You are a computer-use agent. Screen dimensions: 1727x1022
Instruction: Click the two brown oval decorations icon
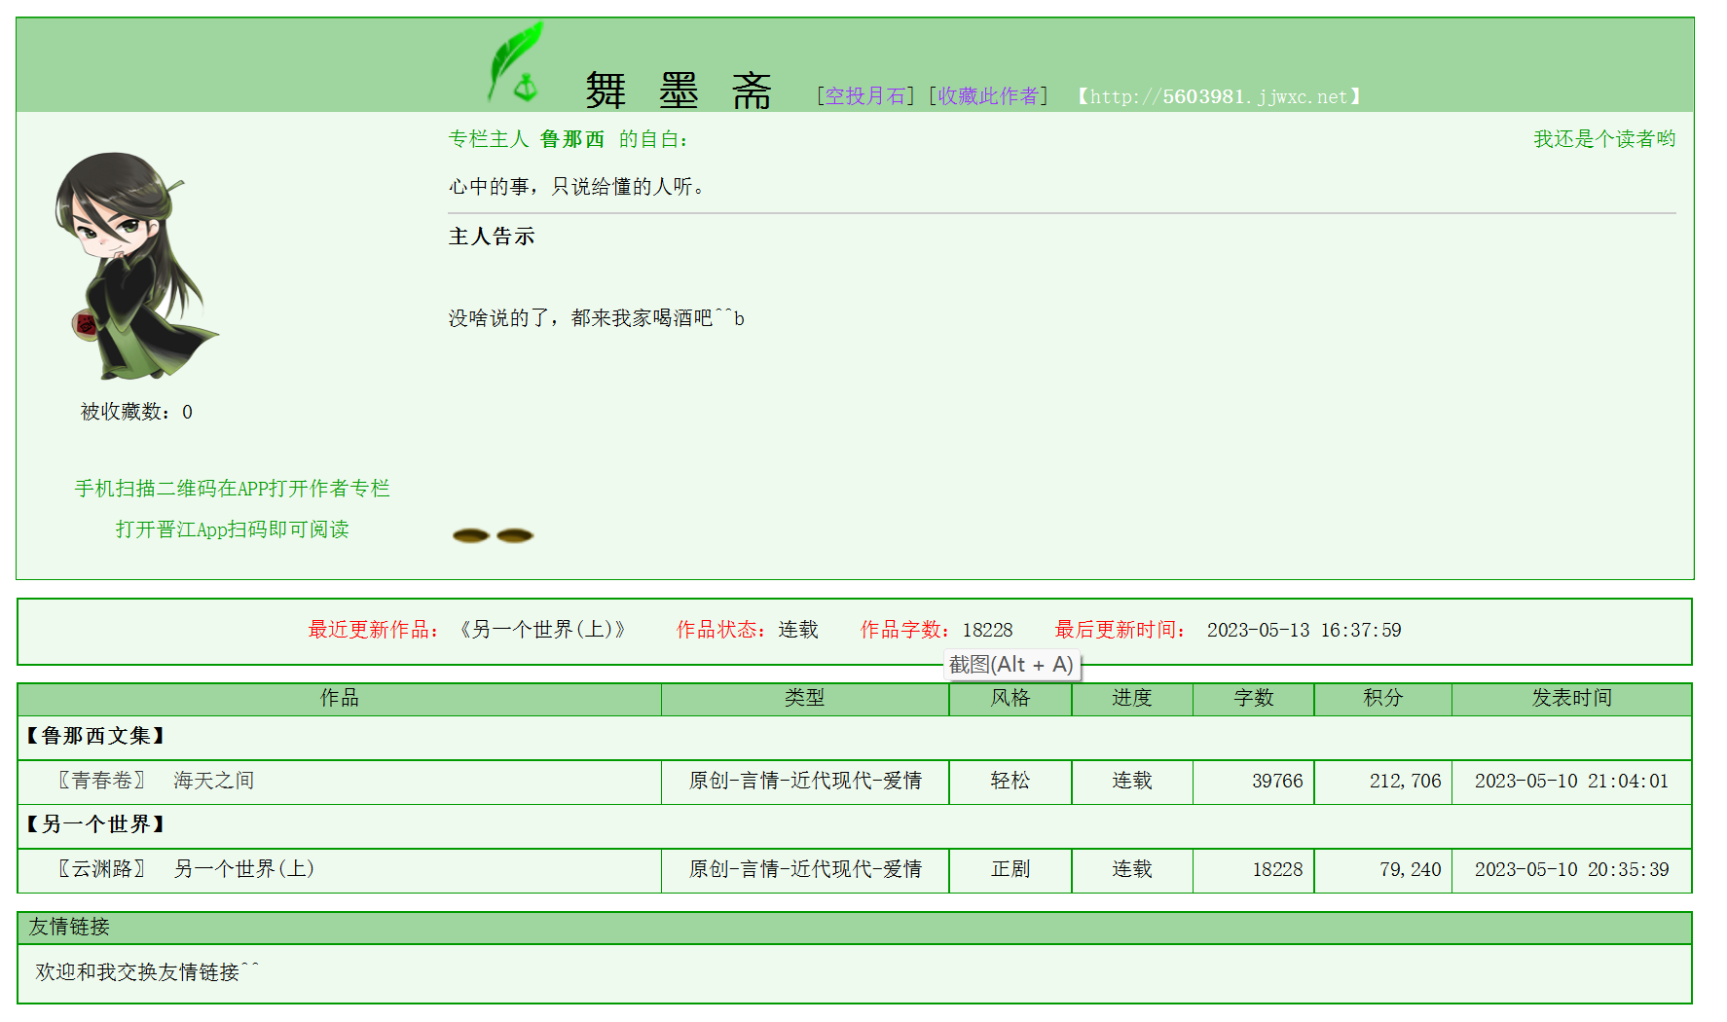494,535
